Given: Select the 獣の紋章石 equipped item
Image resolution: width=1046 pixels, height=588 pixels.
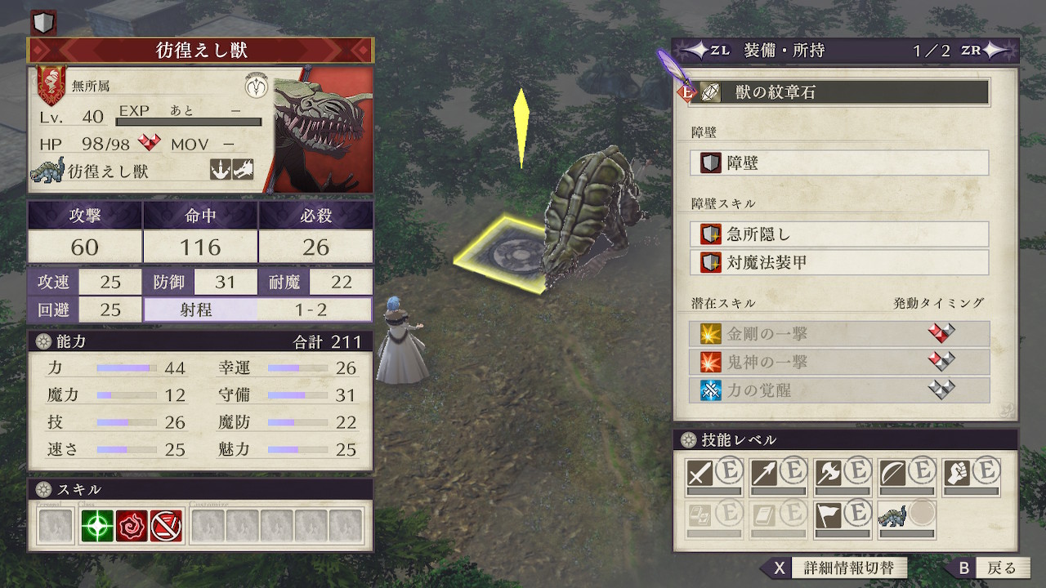Looking at the screenshot, I should point(840,92).
